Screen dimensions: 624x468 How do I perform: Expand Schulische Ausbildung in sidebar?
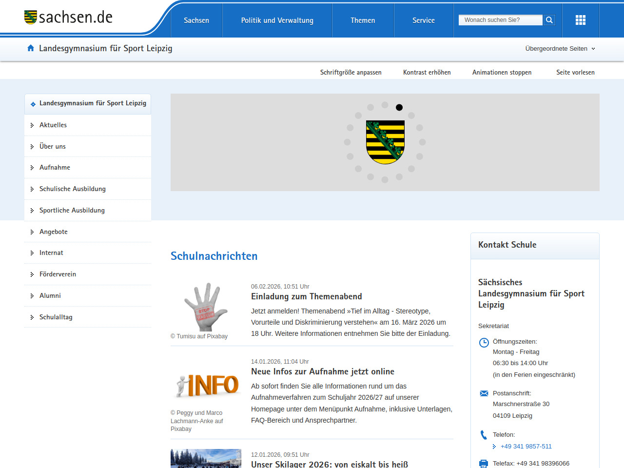tap(72, 189)
